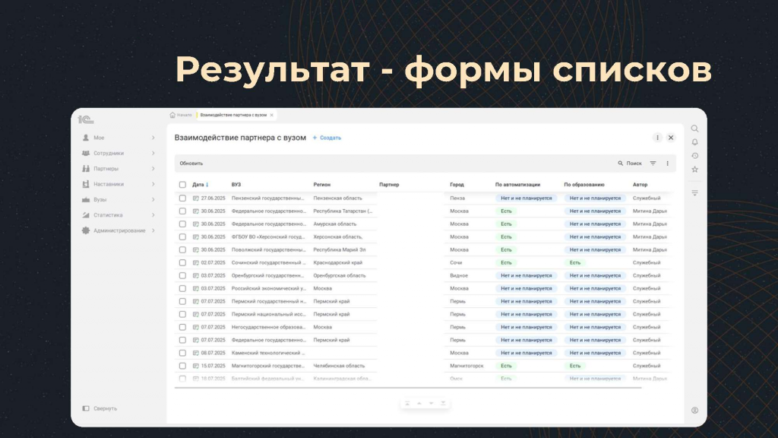Click the 1C logo icon
The image size is (778, 438).
(x=85, y=119)
